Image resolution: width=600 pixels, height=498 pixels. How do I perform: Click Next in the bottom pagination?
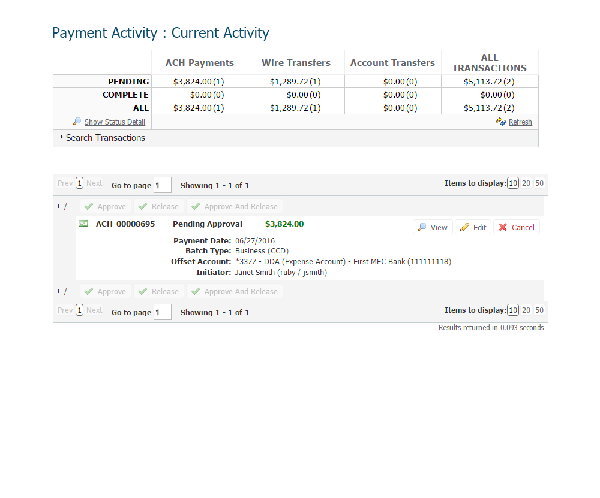click(x=94, y=310)
